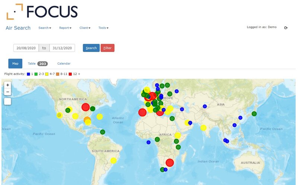The image size is (298, 185).
Task: Click the end date field 31/12/2020
Action: coord(62,48)
